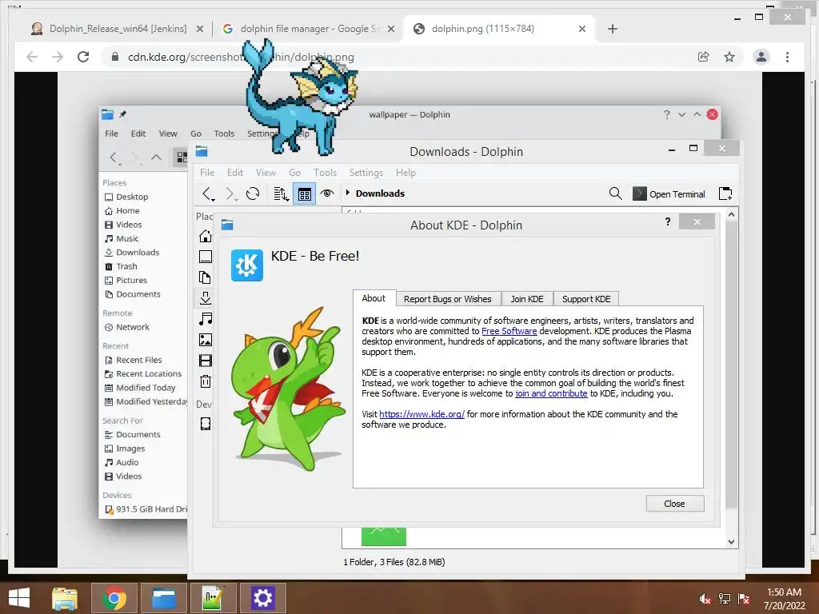Screen dimensions: 819x614
Task: Select the Documents icon in Places panel
Action: (206, 277)
